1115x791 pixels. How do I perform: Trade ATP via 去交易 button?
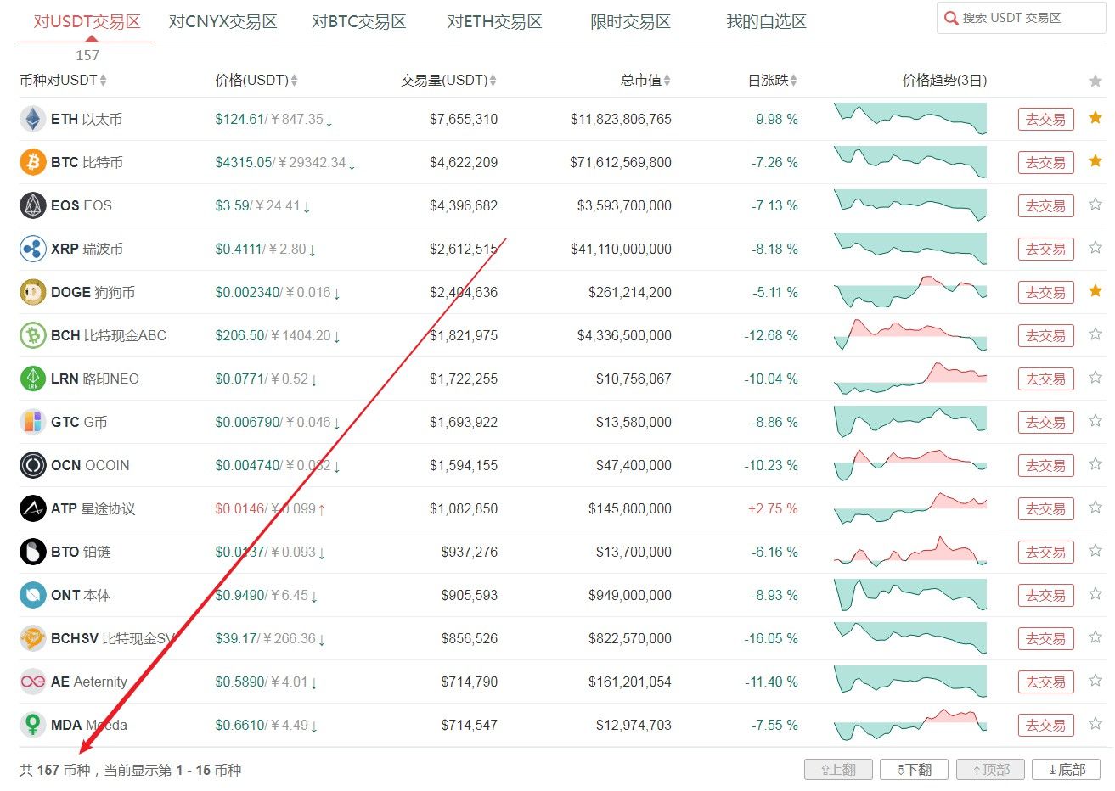click(1046, 509)
